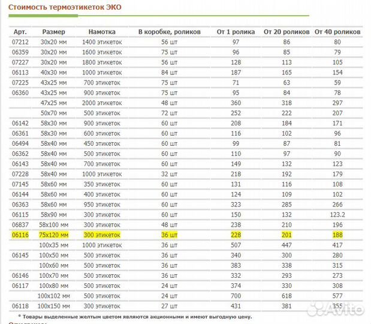371x324 pixels.
Task: Click the highlighted price 188
Action: coord(337,235)
